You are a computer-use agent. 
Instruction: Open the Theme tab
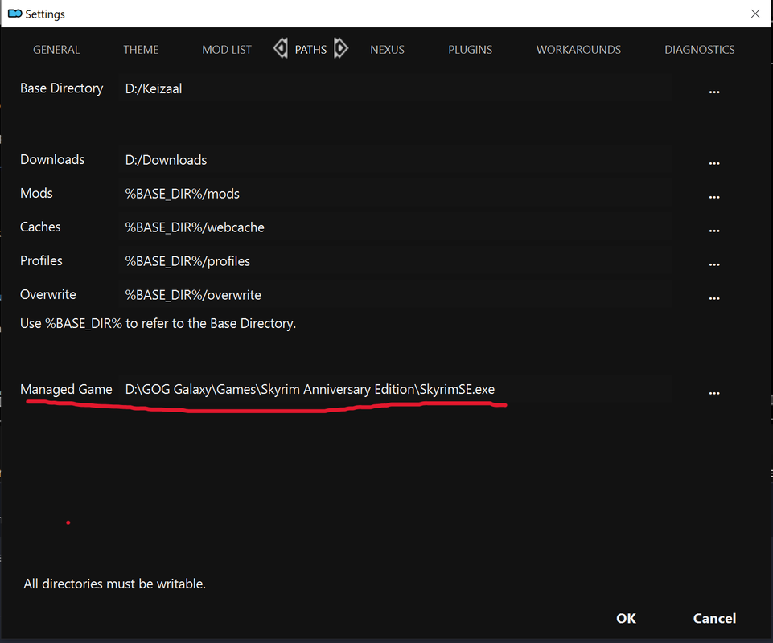[x=141, y=50]
